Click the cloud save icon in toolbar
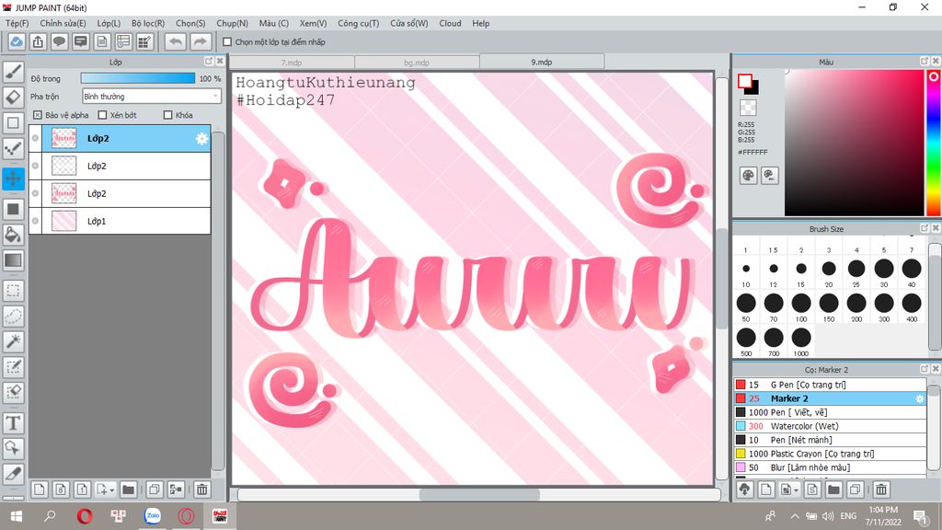942x530 pixels. (17, 41)
